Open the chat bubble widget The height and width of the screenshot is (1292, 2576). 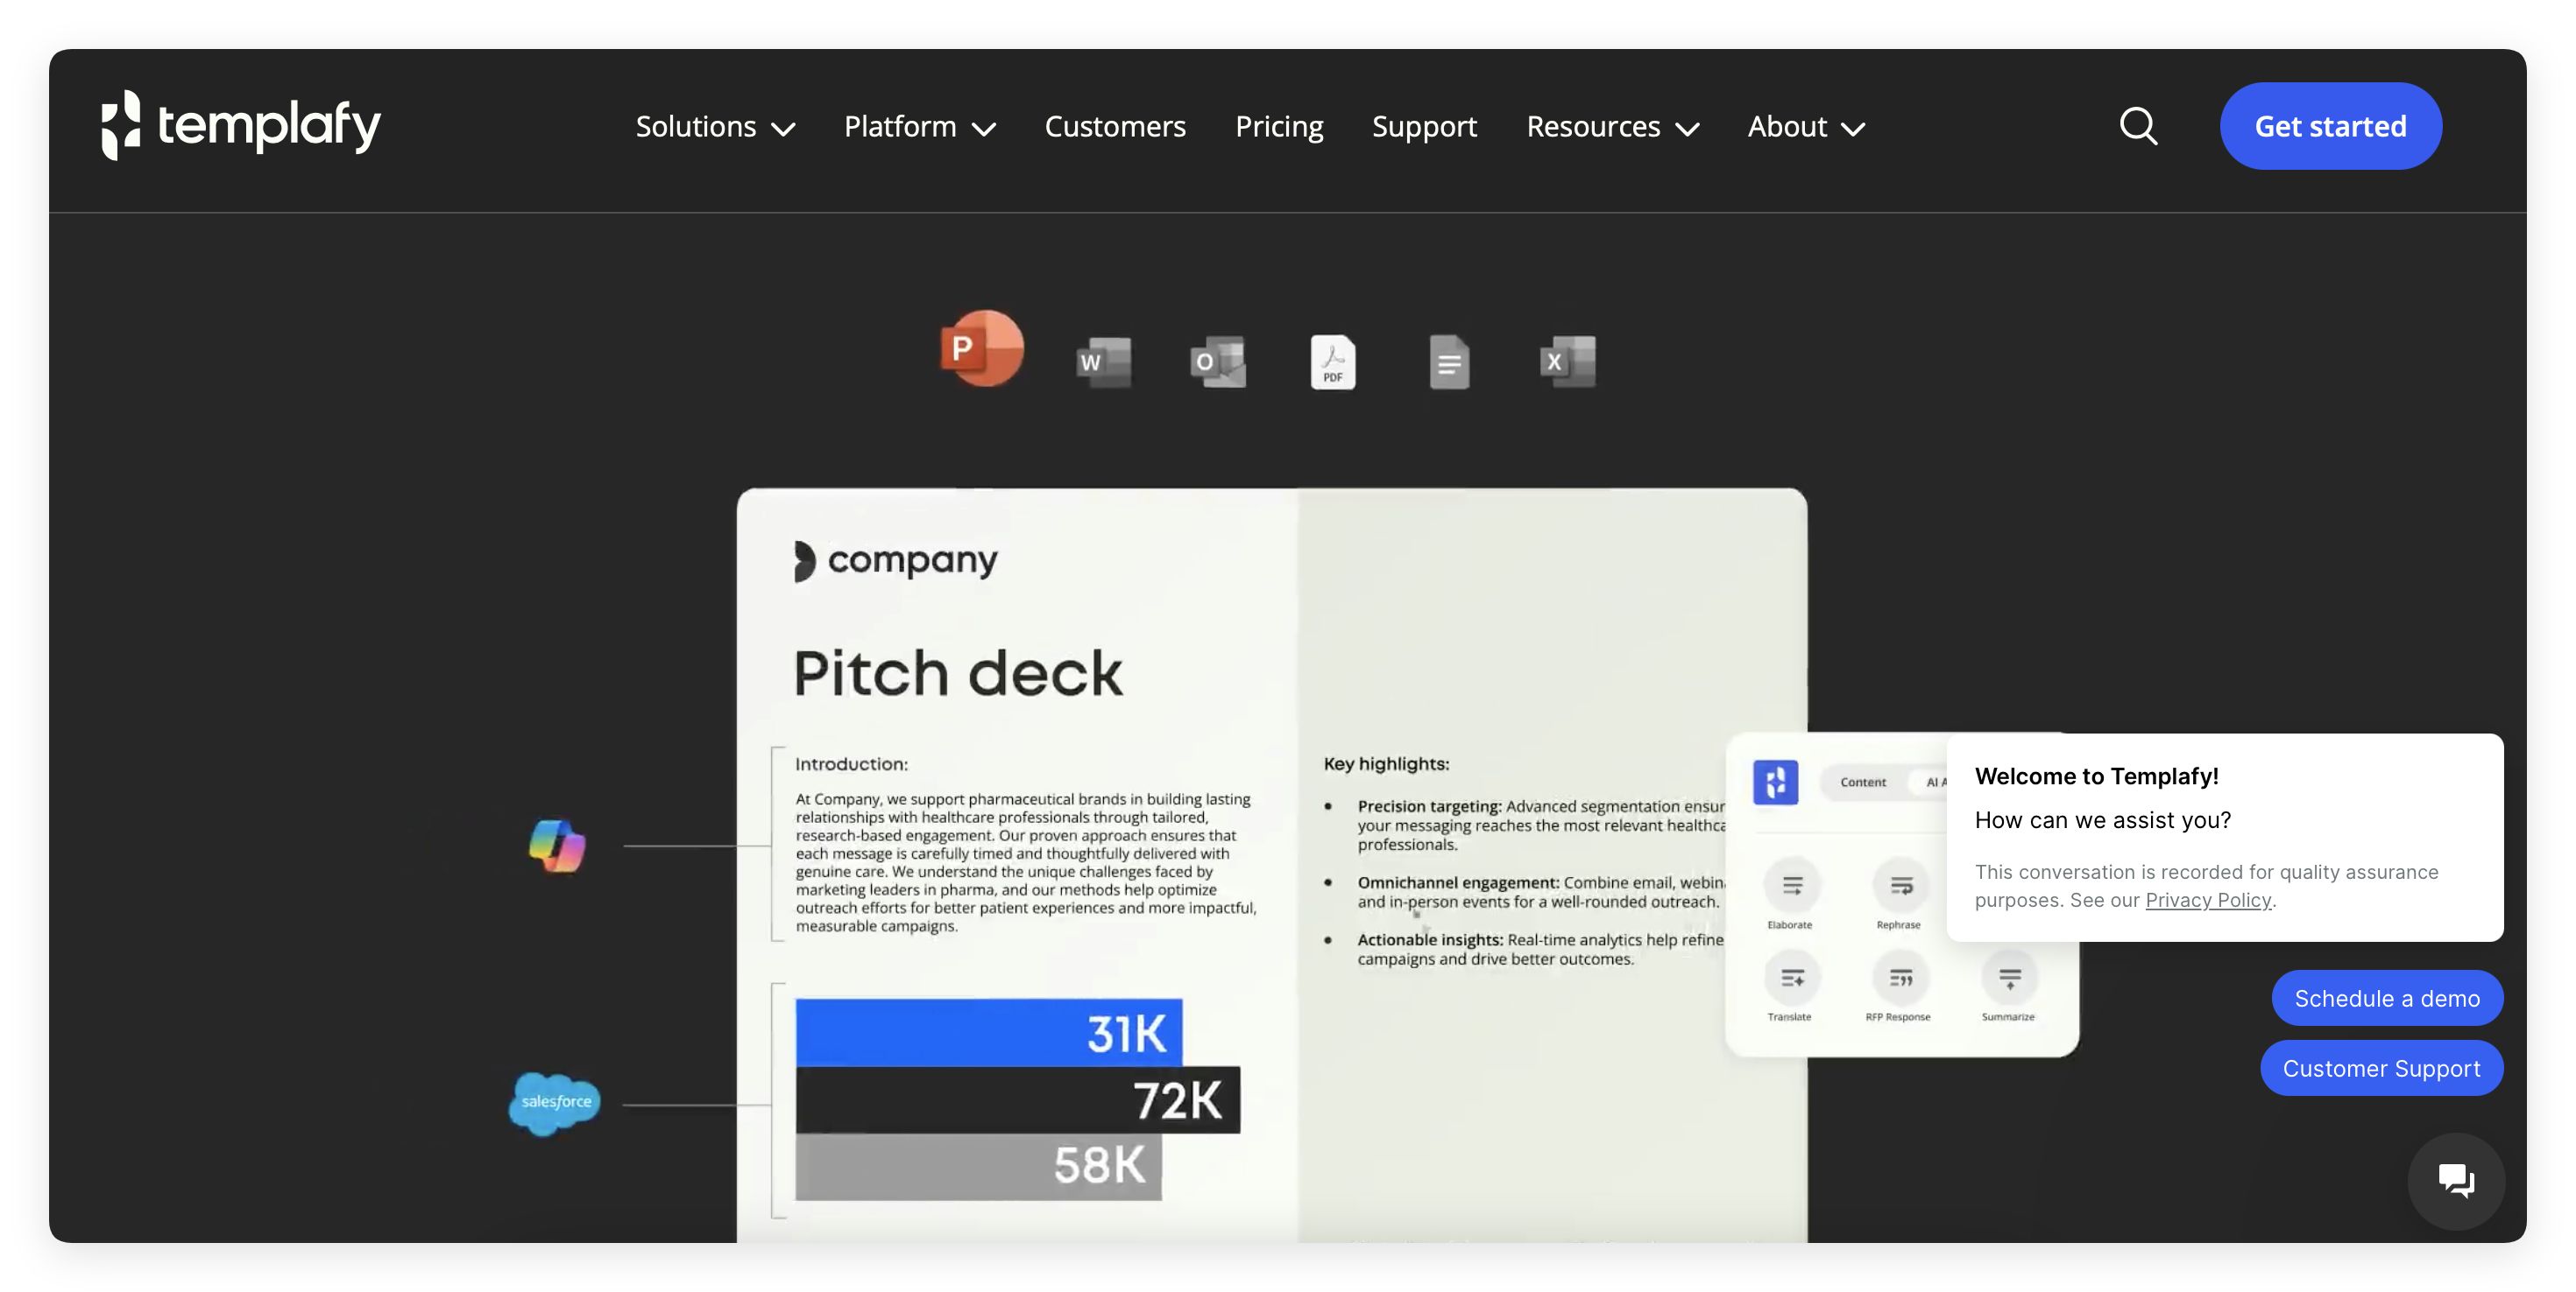click(2455, 1180)
